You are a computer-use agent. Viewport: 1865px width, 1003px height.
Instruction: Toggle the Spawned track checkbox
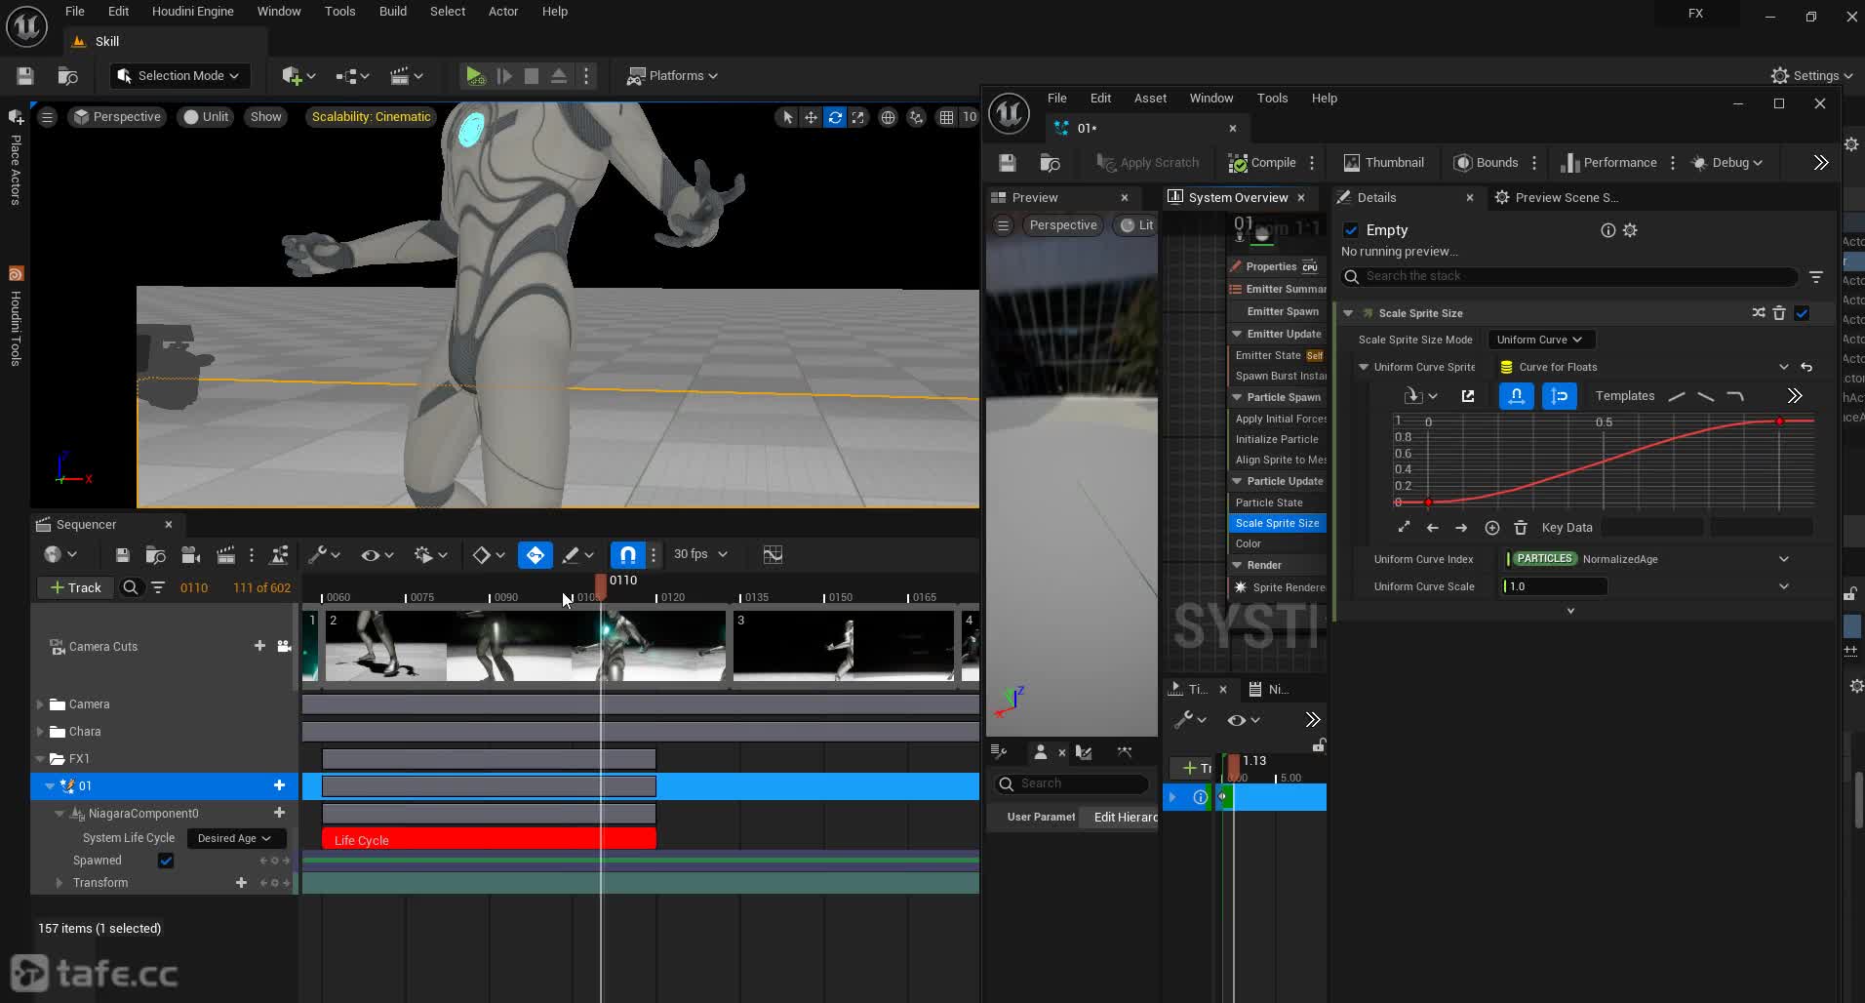[x=166, y=861]
